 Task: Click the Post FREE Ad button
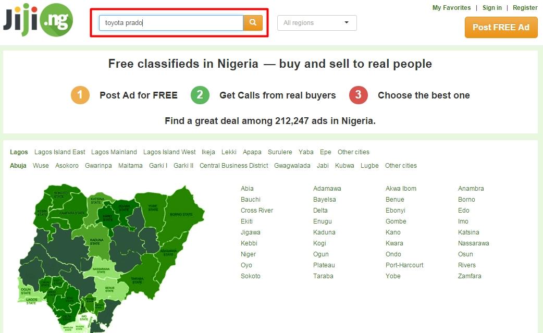[x=501, y=27]
